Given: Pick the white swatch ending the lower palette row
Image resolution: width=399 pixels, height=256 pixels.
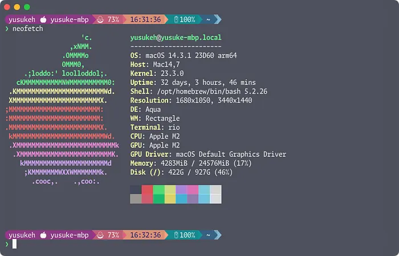Looking at the screenshot, I should tap(216, 199).
